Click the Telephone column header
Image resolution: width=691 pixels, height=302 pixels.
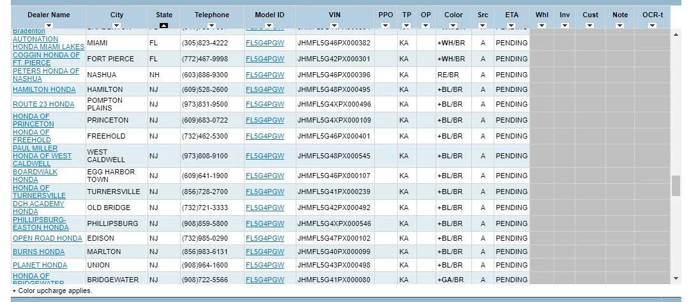point(211,15)
